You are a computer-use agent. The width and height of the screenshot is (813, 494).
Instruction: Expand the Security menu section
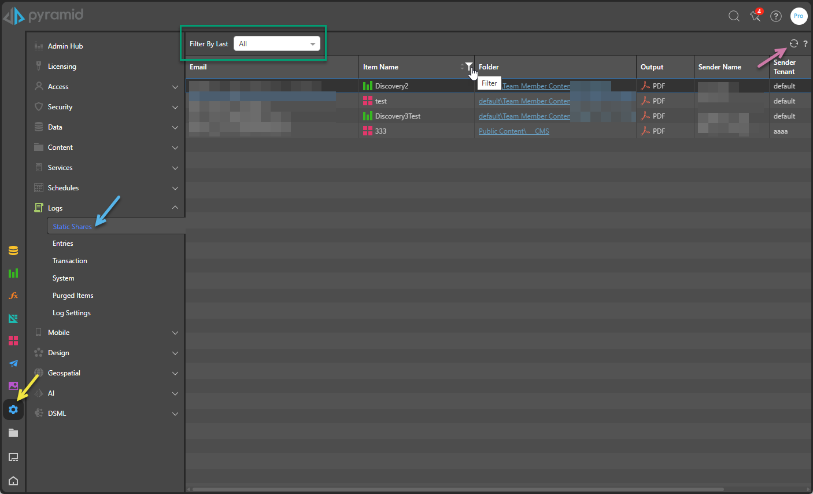point(106,107)
